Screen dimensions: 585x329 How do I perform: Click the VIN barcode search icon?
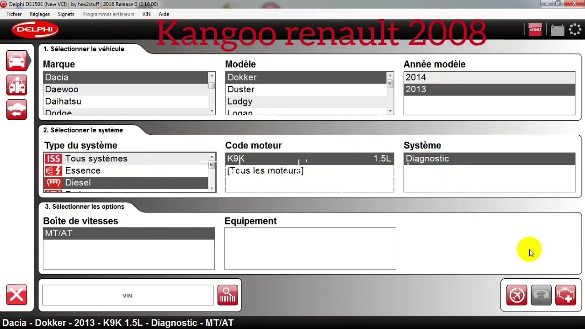(x=228, y=295)
